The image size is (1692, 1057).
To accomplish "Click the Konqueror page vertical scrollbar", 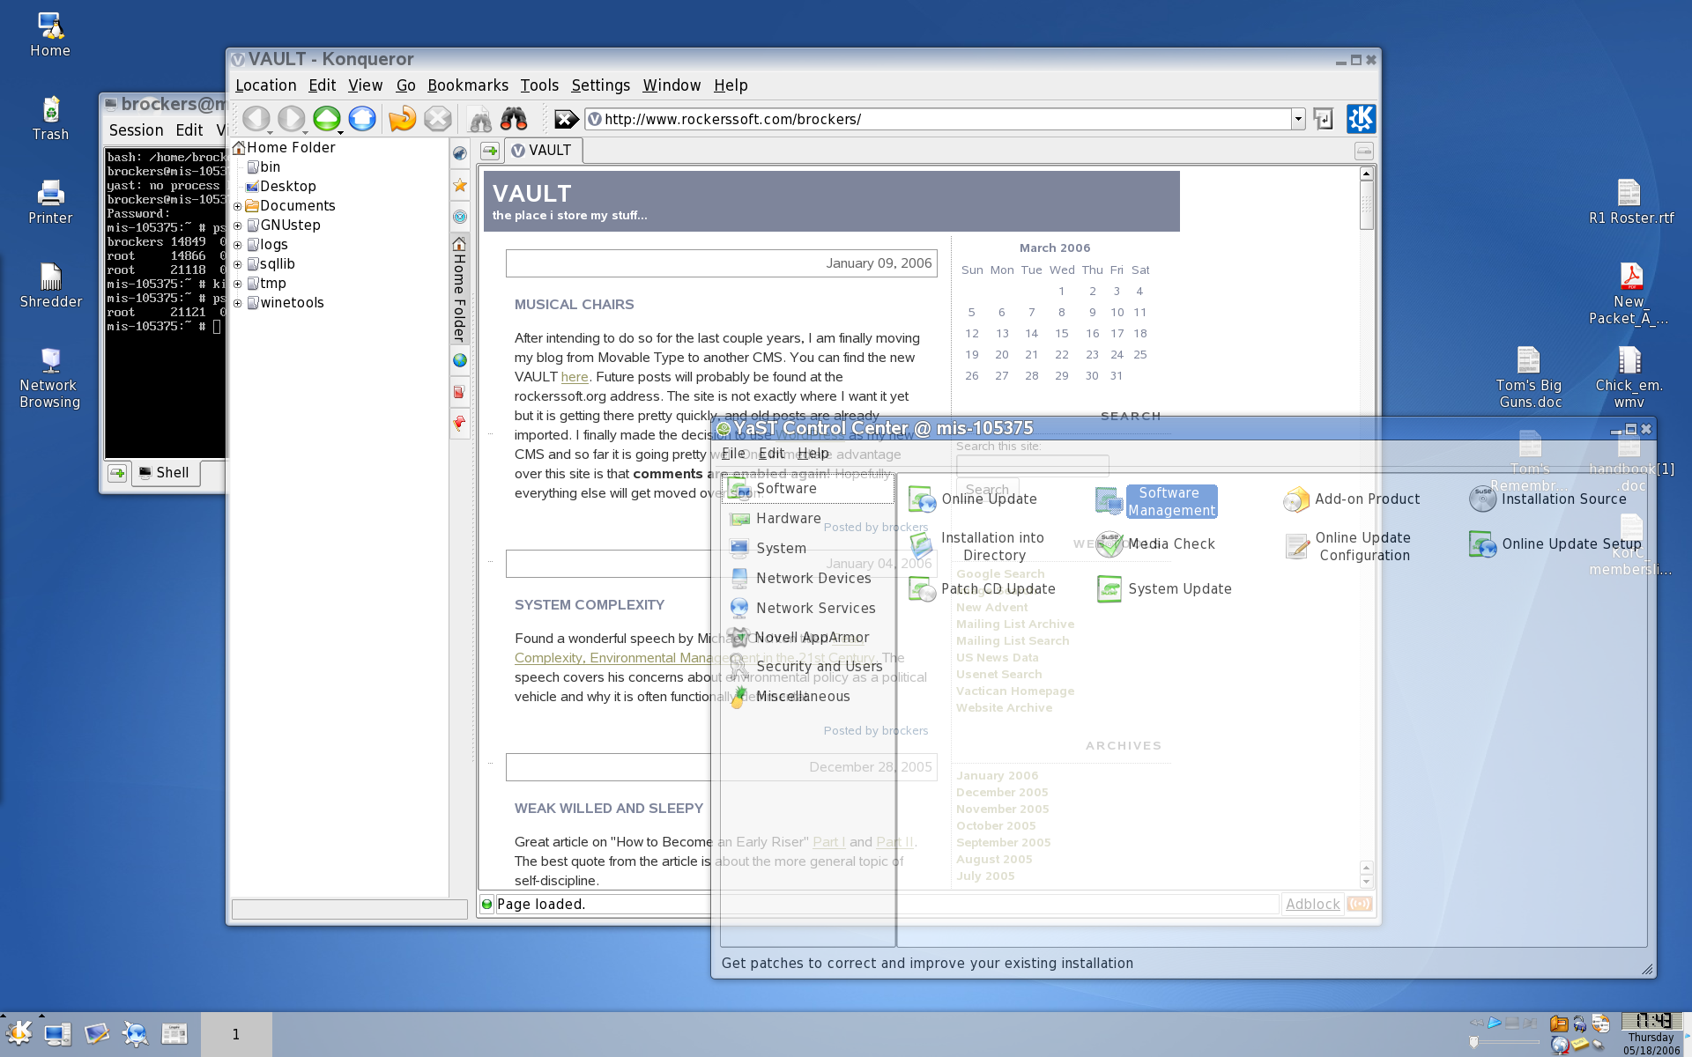I will tap(1366, 527).
